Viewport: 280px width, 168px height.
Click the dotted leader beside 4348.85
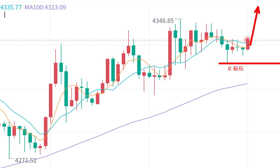[177, 19]
